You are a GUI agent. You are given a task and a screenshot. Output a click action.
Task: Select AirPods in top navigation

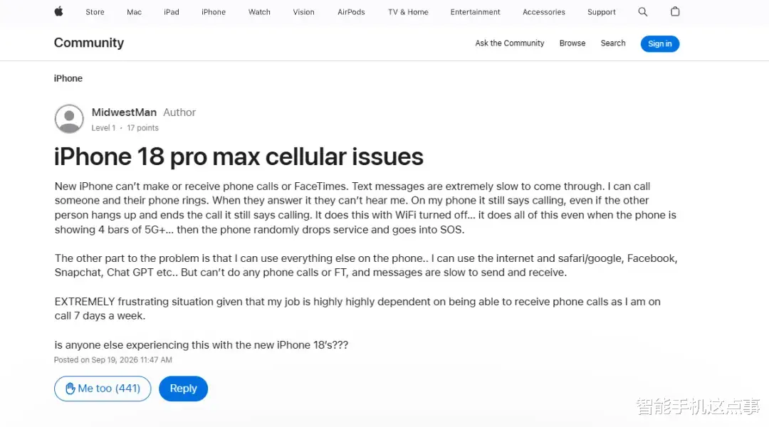coord(351,12)
